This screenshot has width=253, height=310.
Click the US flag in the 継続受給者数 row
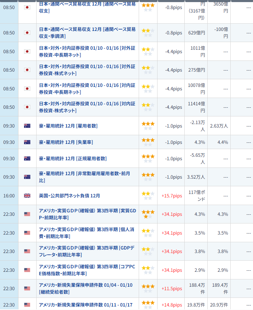click(x=27, y=288)
